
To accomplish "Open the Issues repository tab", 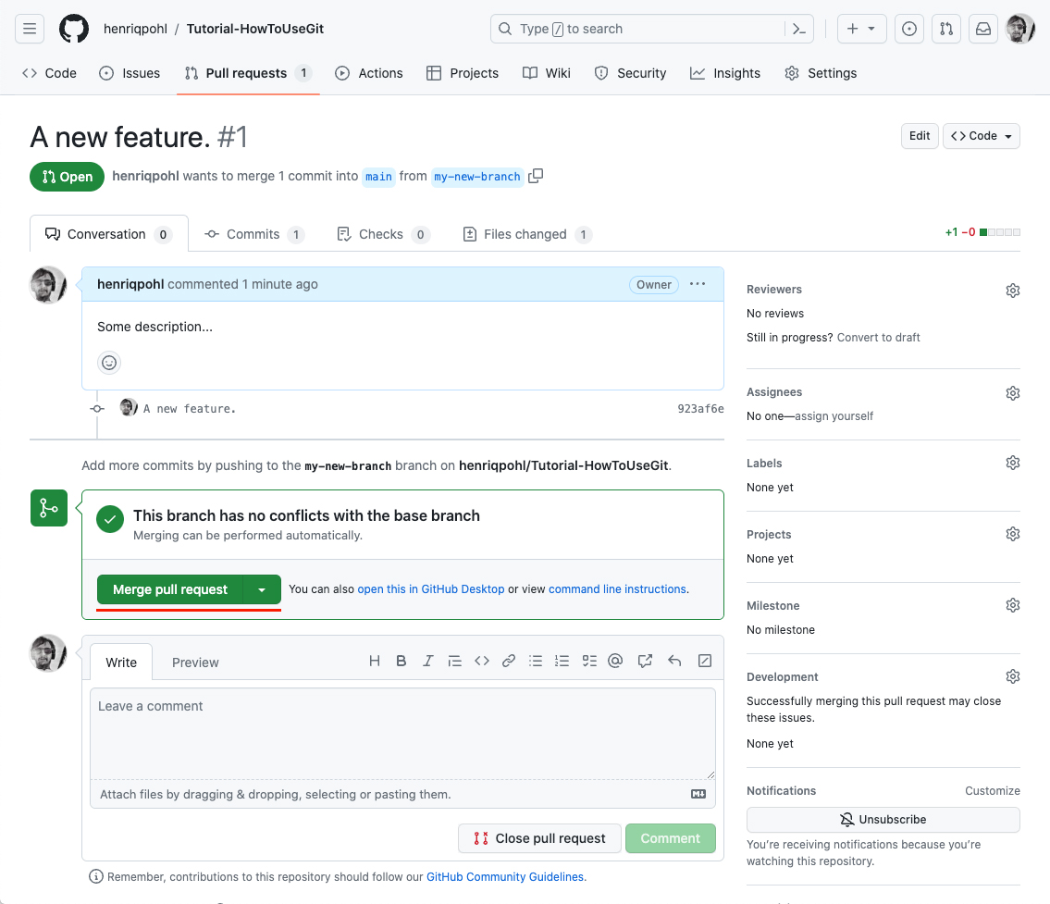I will click(x=130, y=73).
